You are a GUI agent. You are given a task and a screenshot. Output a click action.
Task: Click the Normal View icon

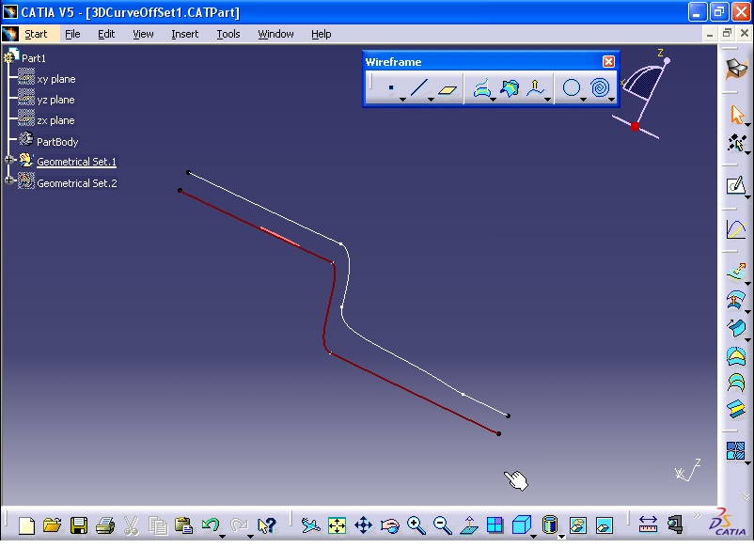[x=469, y=525]
